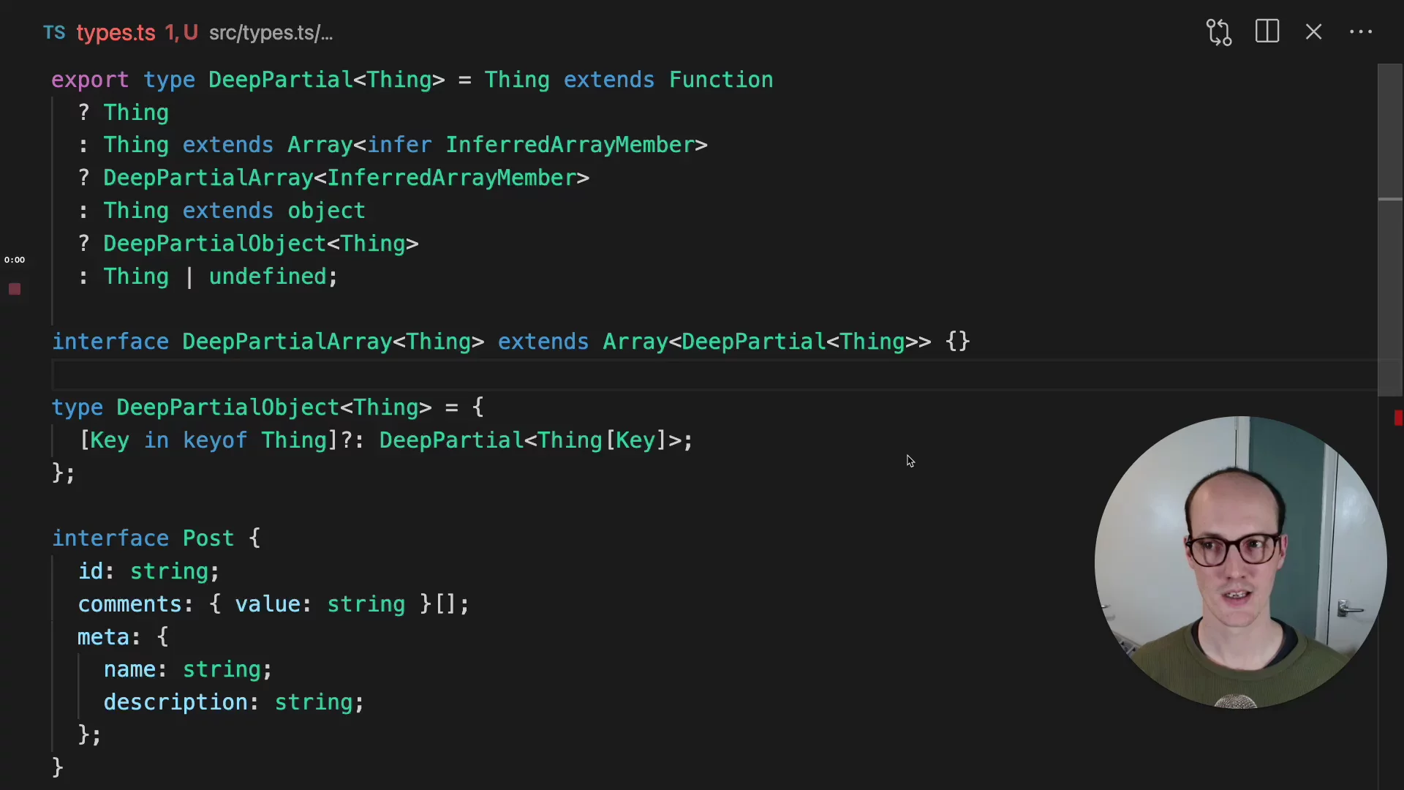1404x790 pixels.
Task: Select the types.ts tab label
Action: [x=115, y=32]
